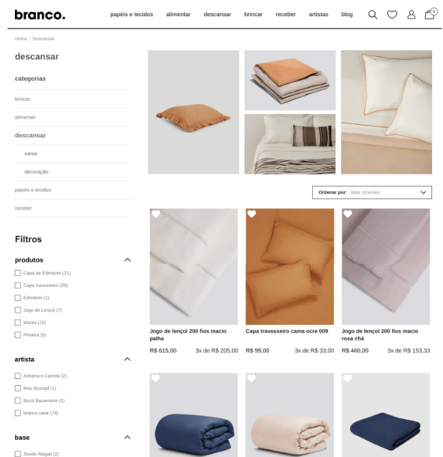The height and width of the screenshot is (457, 443).
Task: Open the search magnifier icon
Action: [x=372, y=14]
